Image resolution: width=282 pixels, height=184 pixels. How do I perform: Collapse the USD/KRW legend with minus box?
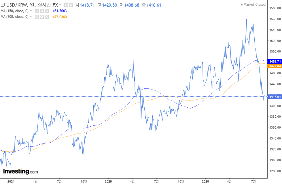coord(3,5)
